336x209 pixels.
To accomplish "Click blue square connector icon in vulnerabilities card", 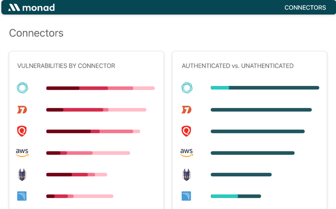I will (x=22, y=196).
